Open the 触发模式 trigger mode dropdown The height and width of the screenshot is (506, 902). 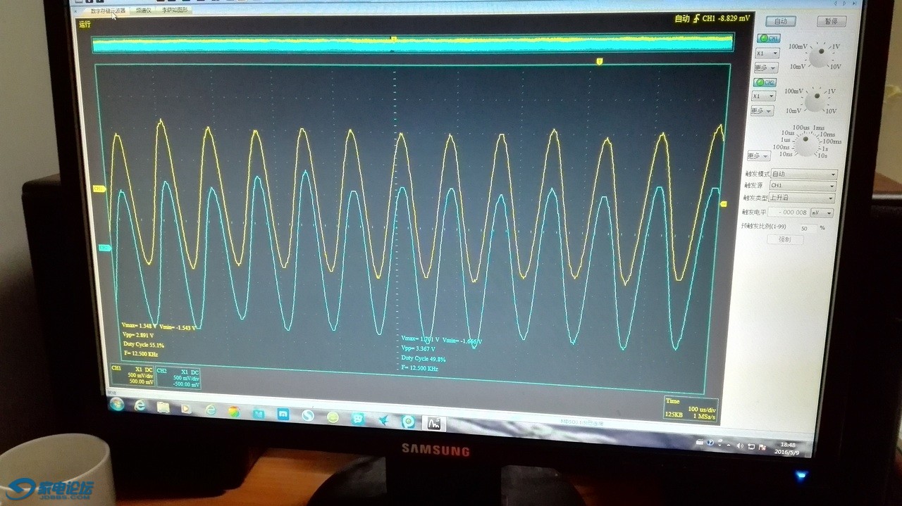(x=803, y=175)
